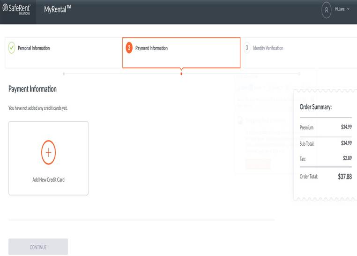This screenshot has width=357, height=256.
Task: Click the current progress dot marker
Action: 181,74
